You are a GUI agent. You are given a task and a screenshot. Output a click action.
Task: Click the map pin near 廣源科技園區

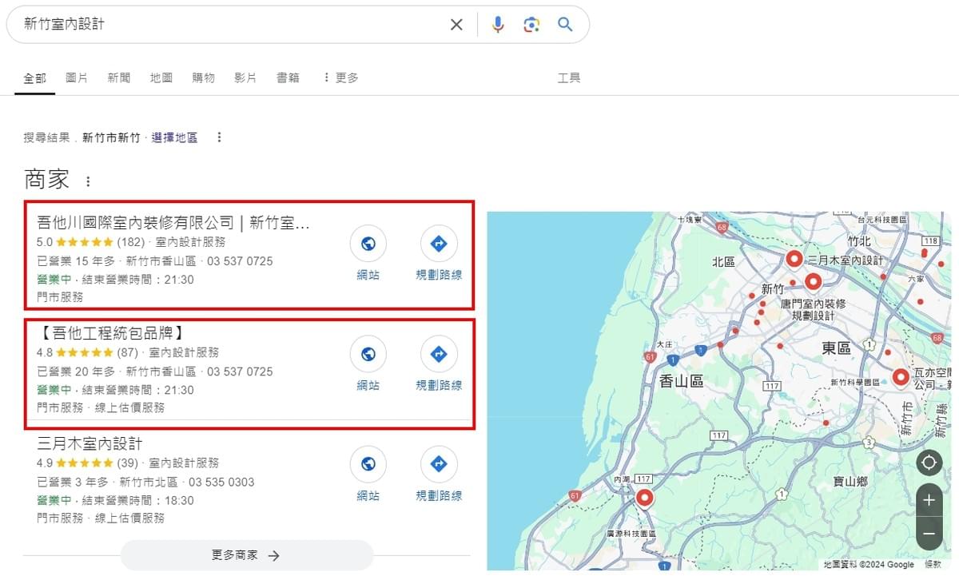pos(644,499)
